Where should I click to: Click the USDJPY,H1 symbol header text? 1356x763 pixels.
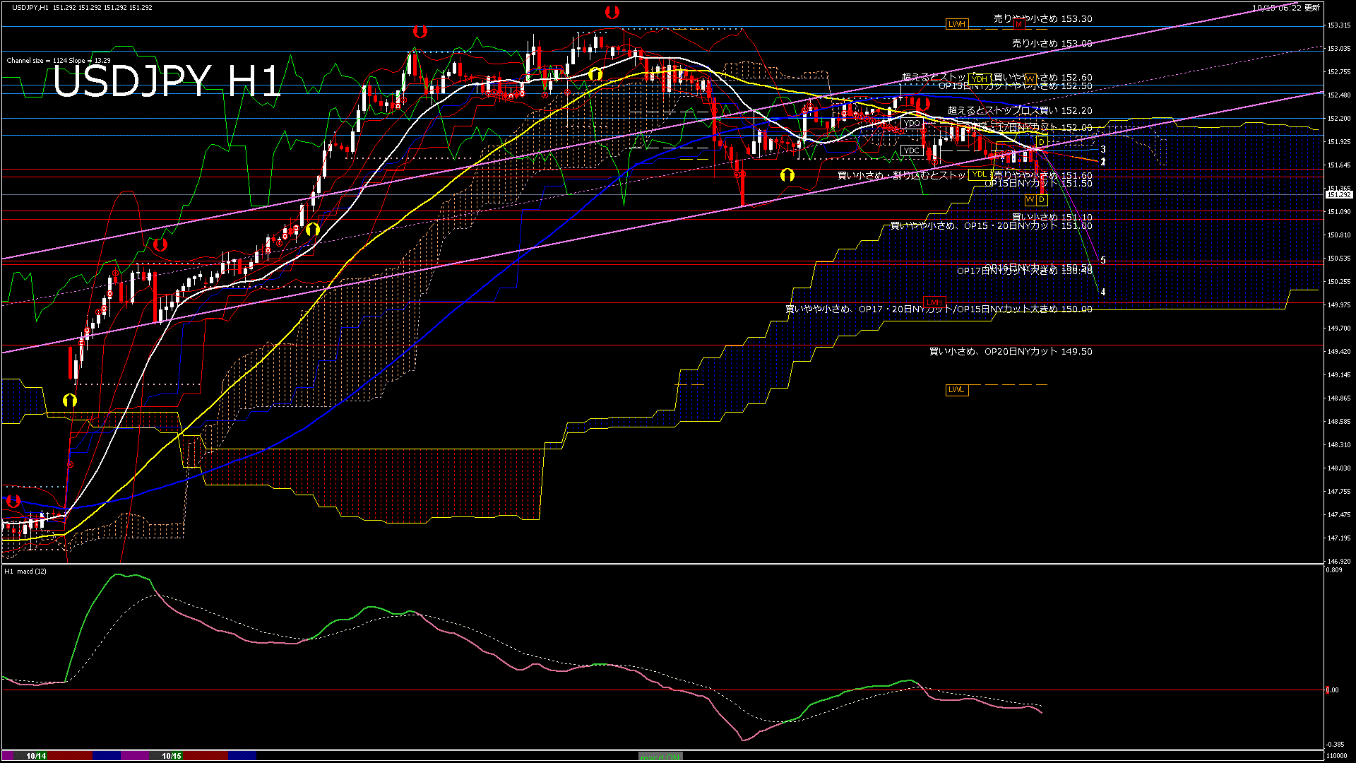tap(30, 7)
